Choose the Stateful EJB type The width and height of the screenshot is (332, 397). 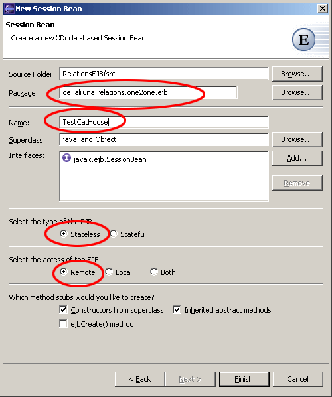114,234
